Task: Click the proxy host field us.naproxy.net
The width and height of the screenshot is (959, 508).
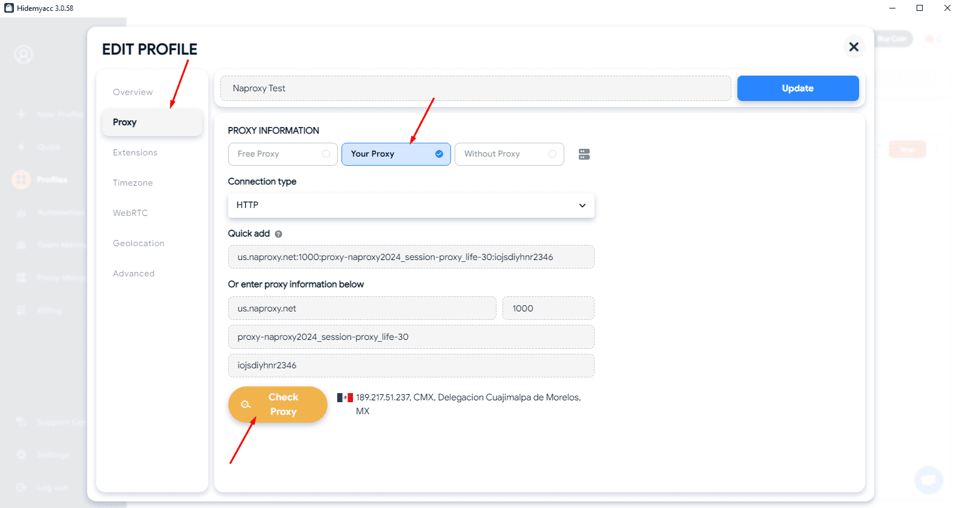Action: click(x=362, y=308)
